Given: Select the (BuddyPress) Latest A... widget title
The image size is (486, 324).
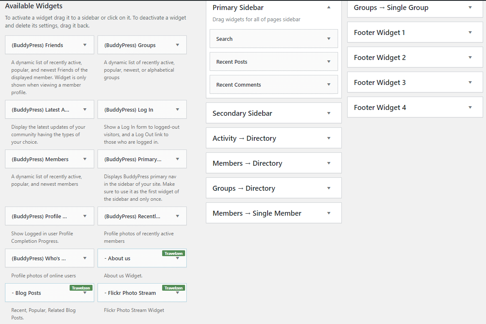Looking at the screenshot, I should (40, 110).
